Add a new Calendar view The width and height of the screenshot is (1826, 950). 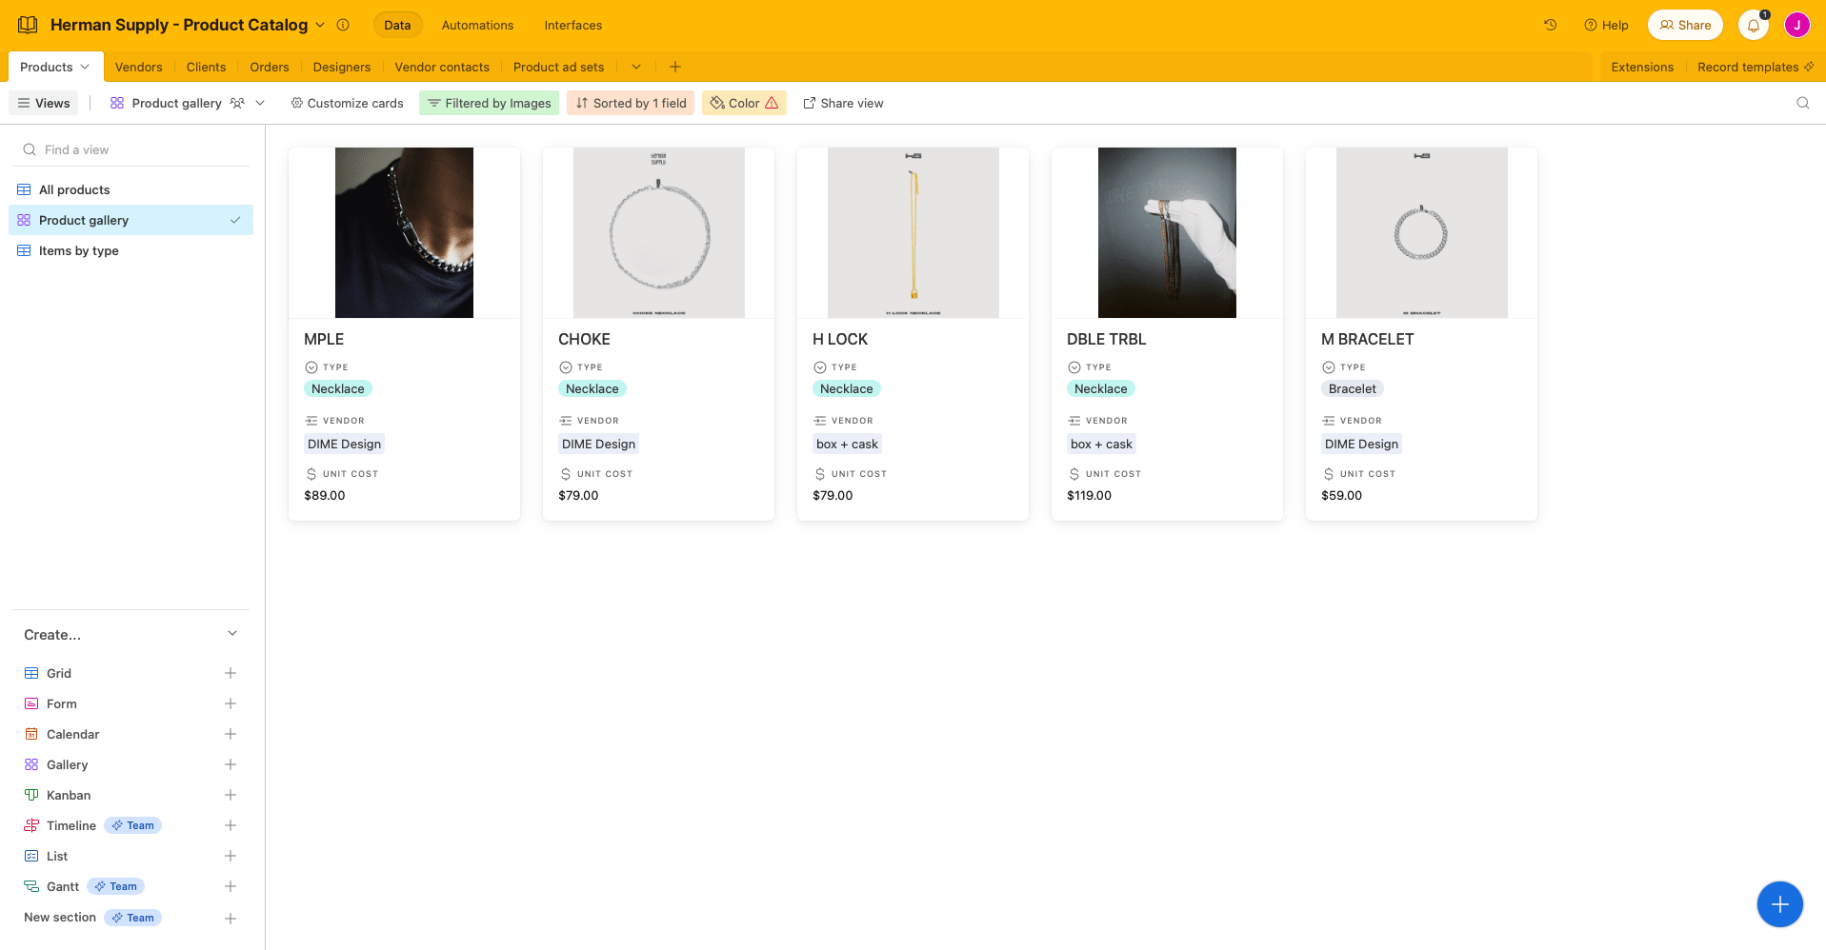pyautogui.click(x=230, y=734)
